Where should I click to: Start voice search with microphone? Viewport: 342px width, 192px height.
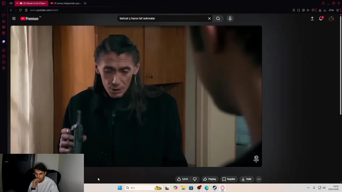(230, 18)
